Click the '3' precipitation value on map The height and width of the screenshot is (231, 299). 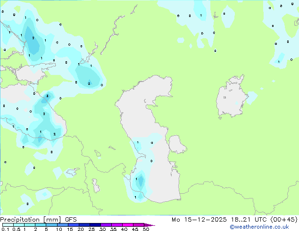tap(47, 96)
